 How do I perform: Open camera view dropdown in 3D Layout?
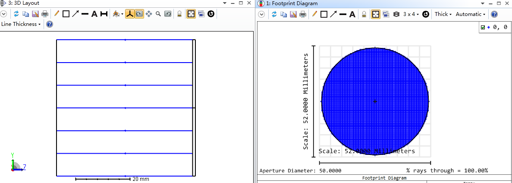(x=118, y=14)
